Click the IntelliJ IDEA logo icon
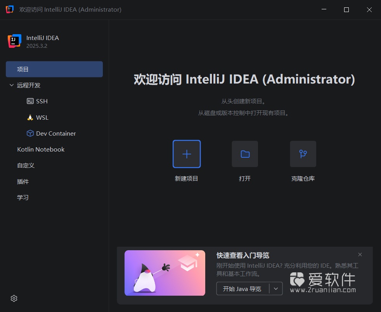This screenshot has width=381, height=312. pos(14,41)
